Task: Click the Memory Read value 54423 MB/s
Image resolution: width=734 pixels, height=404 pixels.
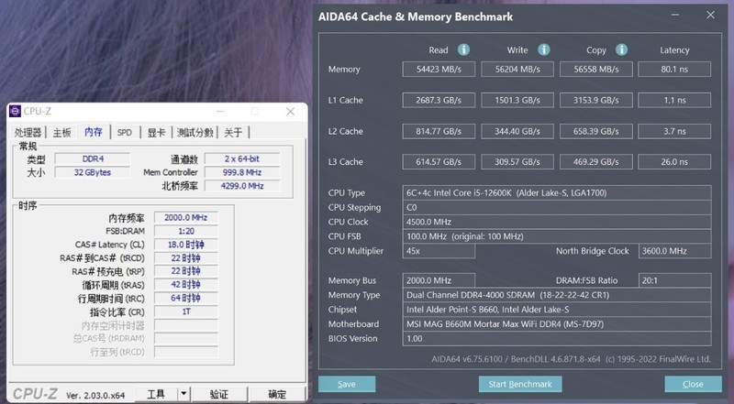Action: coord(439,70)
